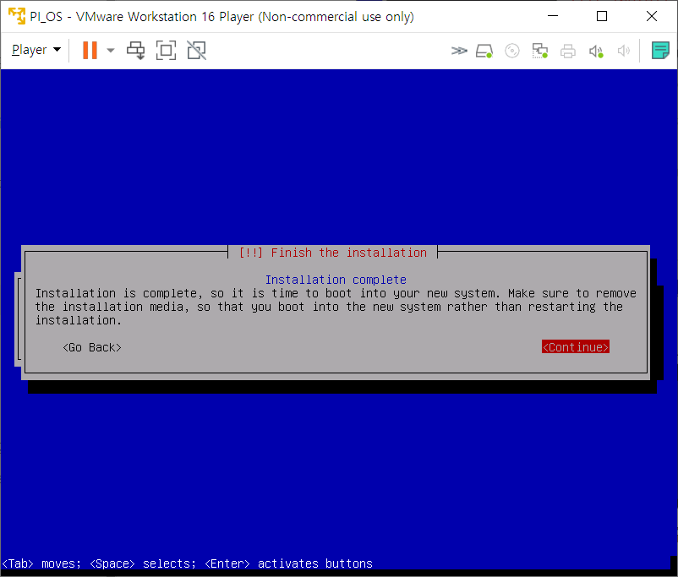
Task: Select Go Back in the installer dialog
Action: click(x=92, y=347)
